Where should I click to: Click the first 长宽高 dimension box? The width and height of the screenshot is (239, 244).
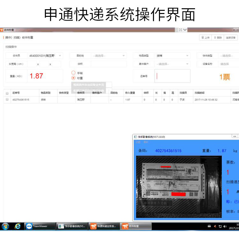click(x=32, y=64)
